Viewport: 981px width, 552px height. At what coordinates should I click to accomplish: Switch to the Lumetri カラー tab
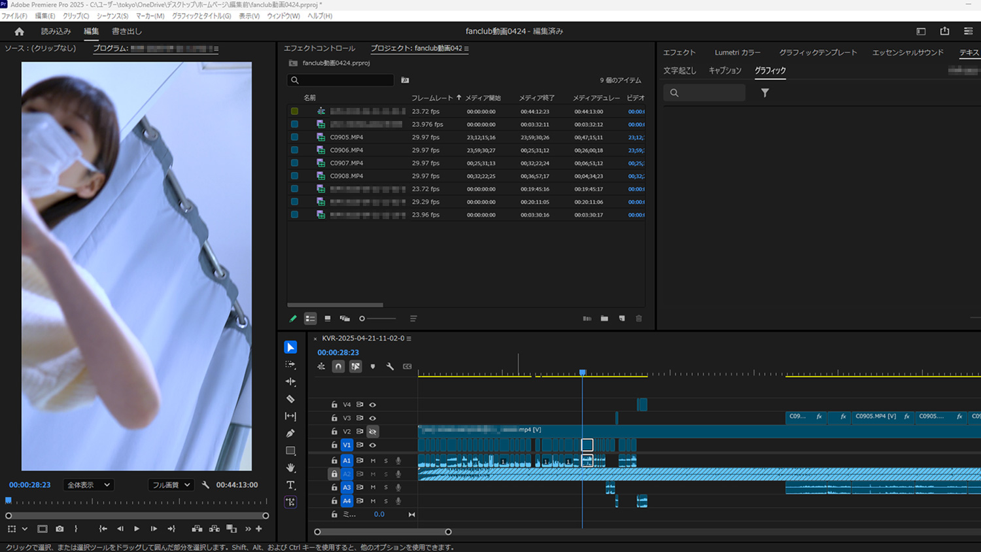pyautogui.click(x=737, y=52)
